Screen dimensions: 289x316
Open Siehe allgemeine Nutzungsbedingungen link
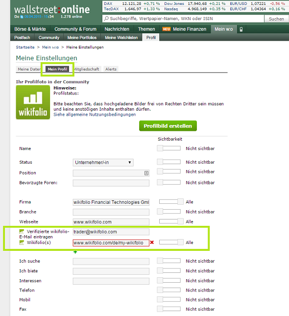pyautogui.click(x=95, y=115)
